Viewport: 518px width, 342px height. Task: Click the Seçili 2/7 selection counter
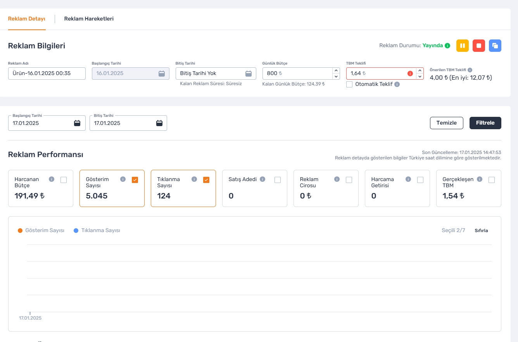click(454, 231)
